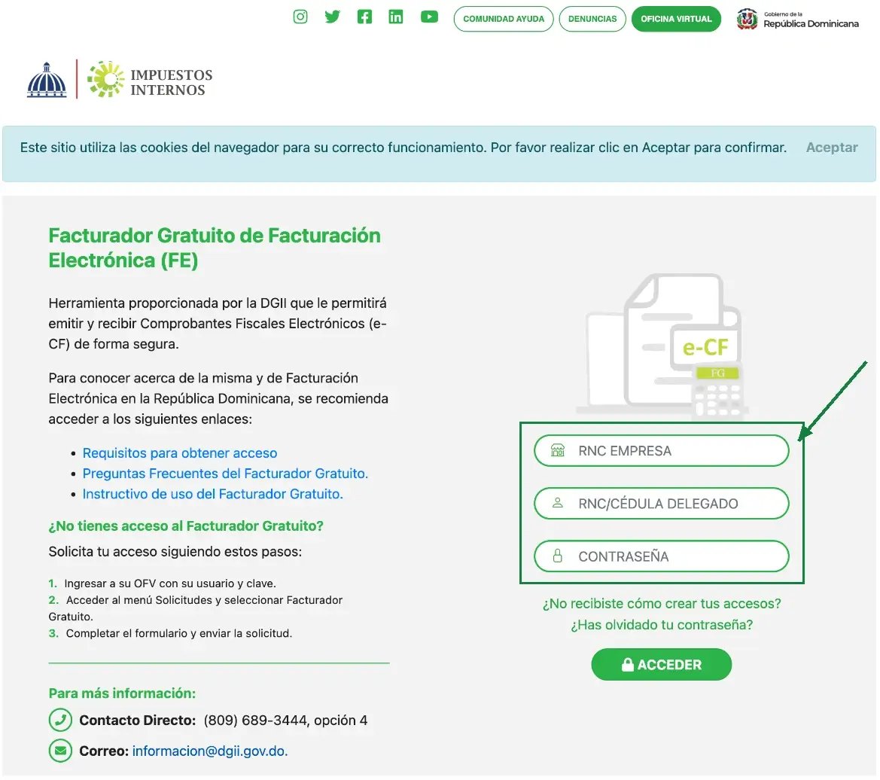Click the building icon in RNC Empresa field
The image size is (880, 780).
(557, 450)
